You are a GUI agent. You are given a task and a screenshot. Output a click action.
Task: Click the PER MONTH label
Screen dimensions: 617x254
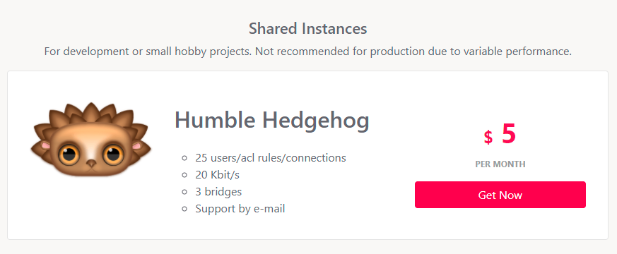tap(500, 164)
